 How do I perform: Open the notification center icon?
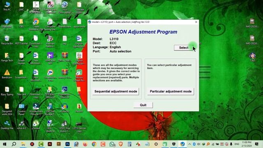click(x=256, y=144)
